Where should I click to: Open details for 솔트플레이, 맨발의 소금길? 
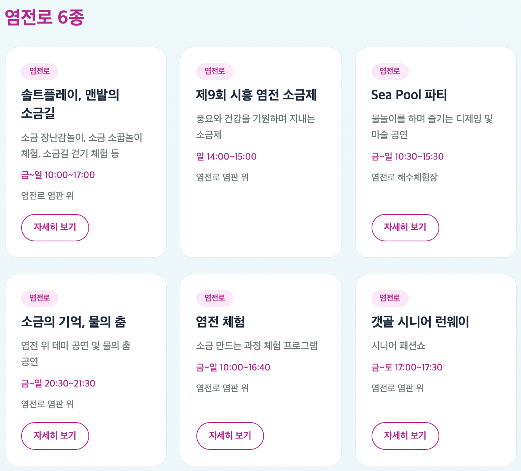click(x=55, y=227)
